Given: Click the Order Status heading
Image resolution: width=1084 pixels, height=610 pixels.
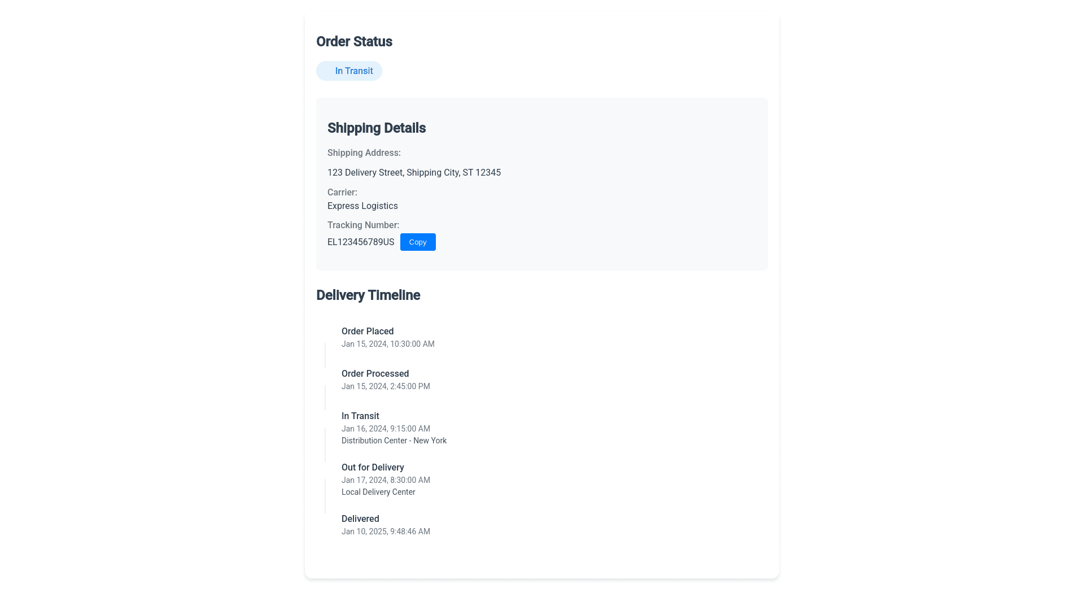Looking at the screenshot, I should click(x=354, y=41).
